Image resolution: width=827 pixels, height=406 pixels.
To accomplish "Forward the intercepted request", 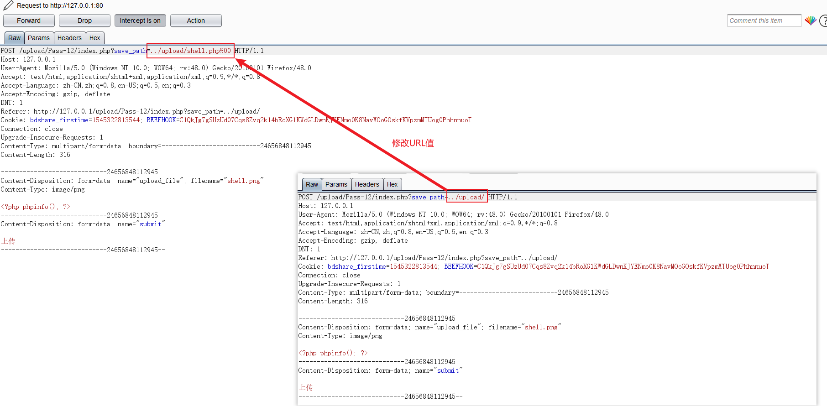I will pos(29,21).
